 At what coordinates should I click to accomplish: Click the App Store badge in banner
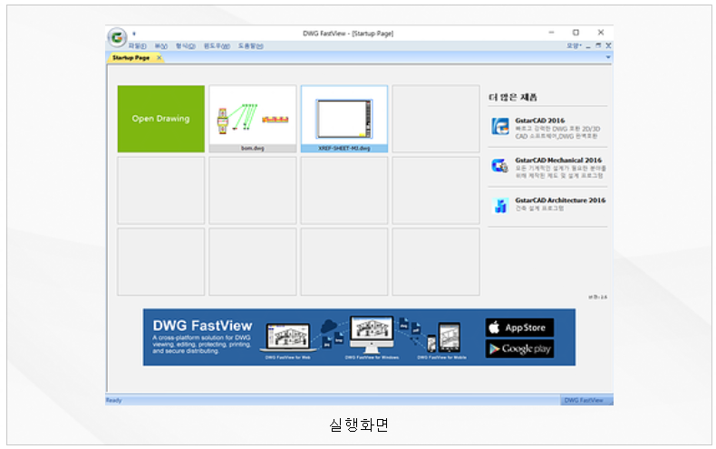519,327
